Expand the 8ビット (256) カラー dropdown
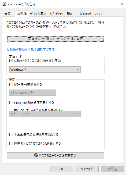 pyautogui.click(x=33, y=93)
